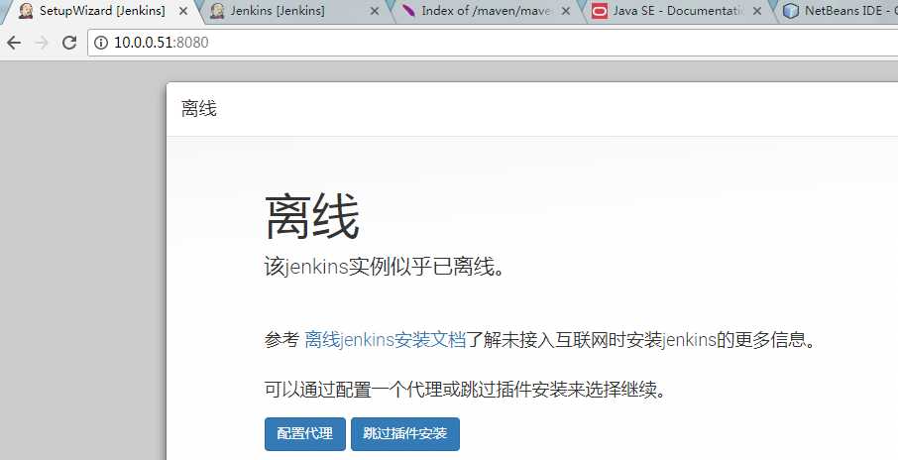Click the text 该jenkins实例似乎已离线。
This screenshot has width=898, height=460.
pyautogui.click(x=385, y=267)
